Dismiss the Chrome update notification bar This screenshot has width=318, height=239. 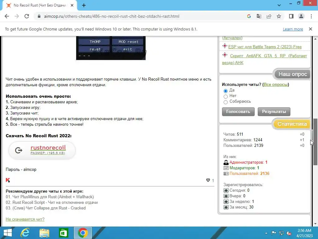pos(311,29)
